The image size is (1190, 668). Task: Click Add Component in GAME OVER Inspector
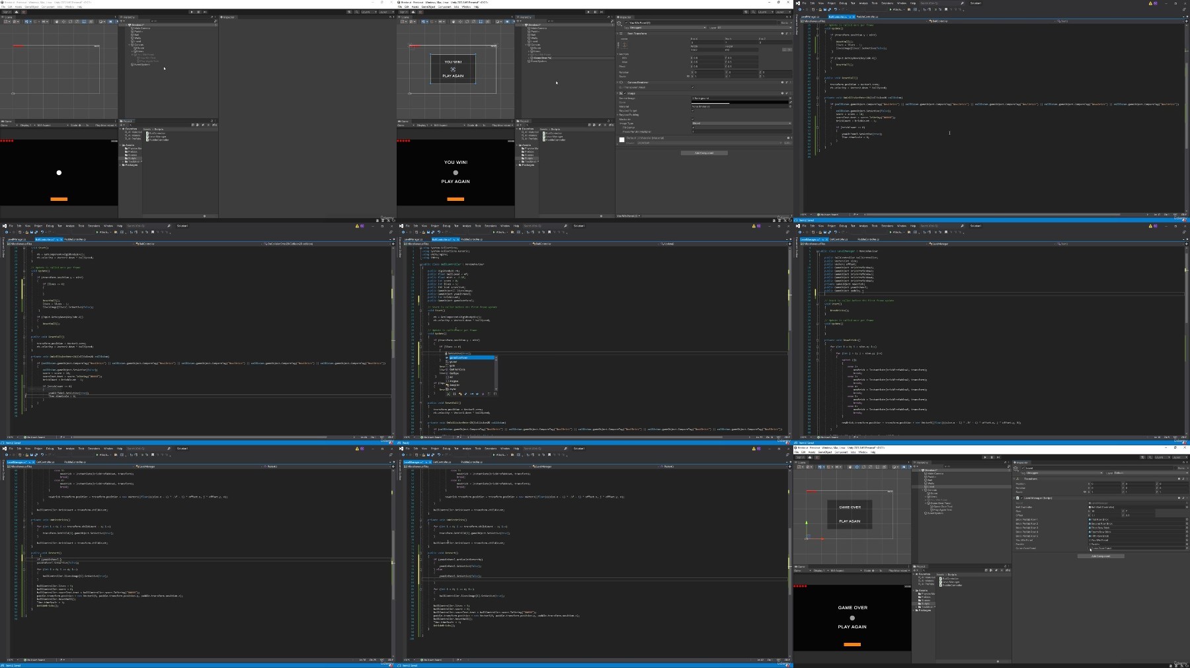coord(1101,556)
